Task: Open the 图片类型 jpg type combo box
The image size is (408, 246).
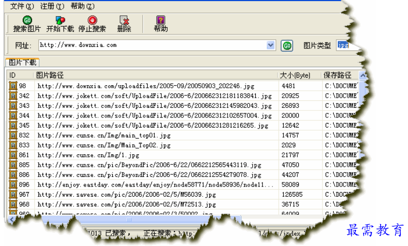Action: coord(348,45)
